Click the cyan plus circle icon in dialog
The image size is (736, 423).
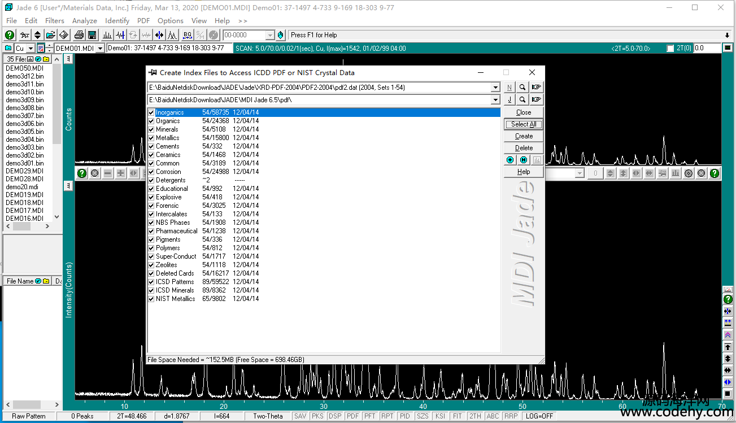click(x=510, y=160)
